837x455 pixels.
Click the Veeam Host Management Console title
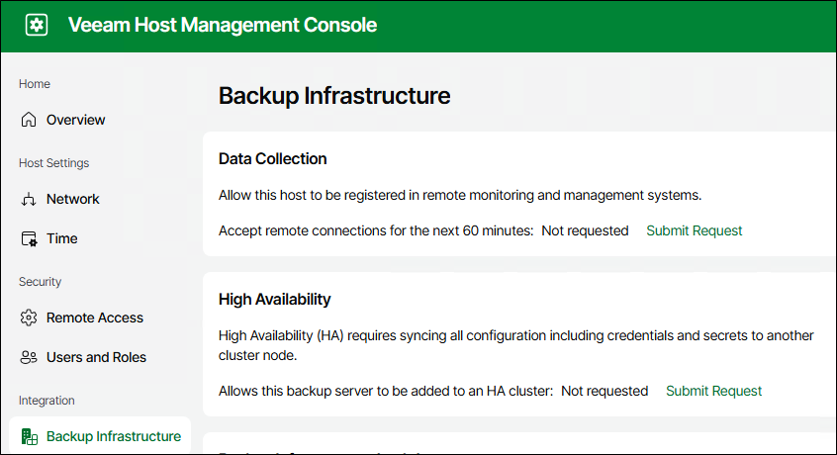(x=222, y=26)
